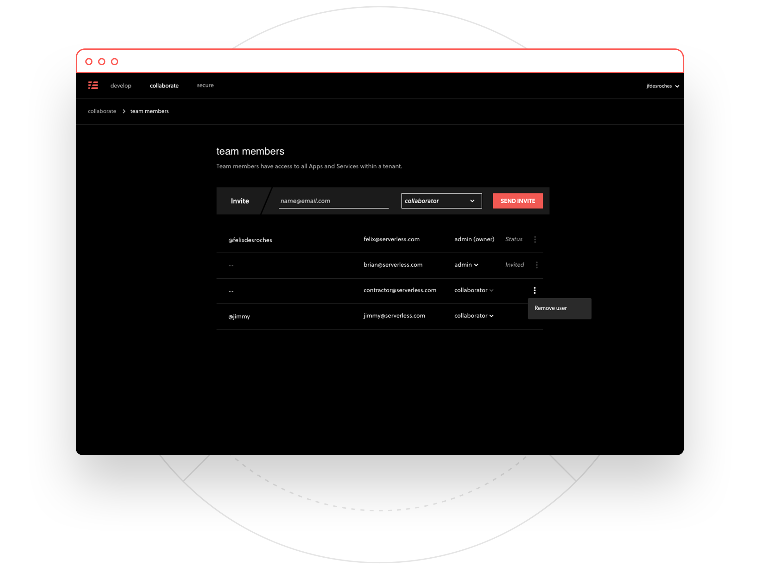The width and height of the screenshot is (760, 570).
Task: Open the jfdesroches account dropdown
Action: pos(662,86)
